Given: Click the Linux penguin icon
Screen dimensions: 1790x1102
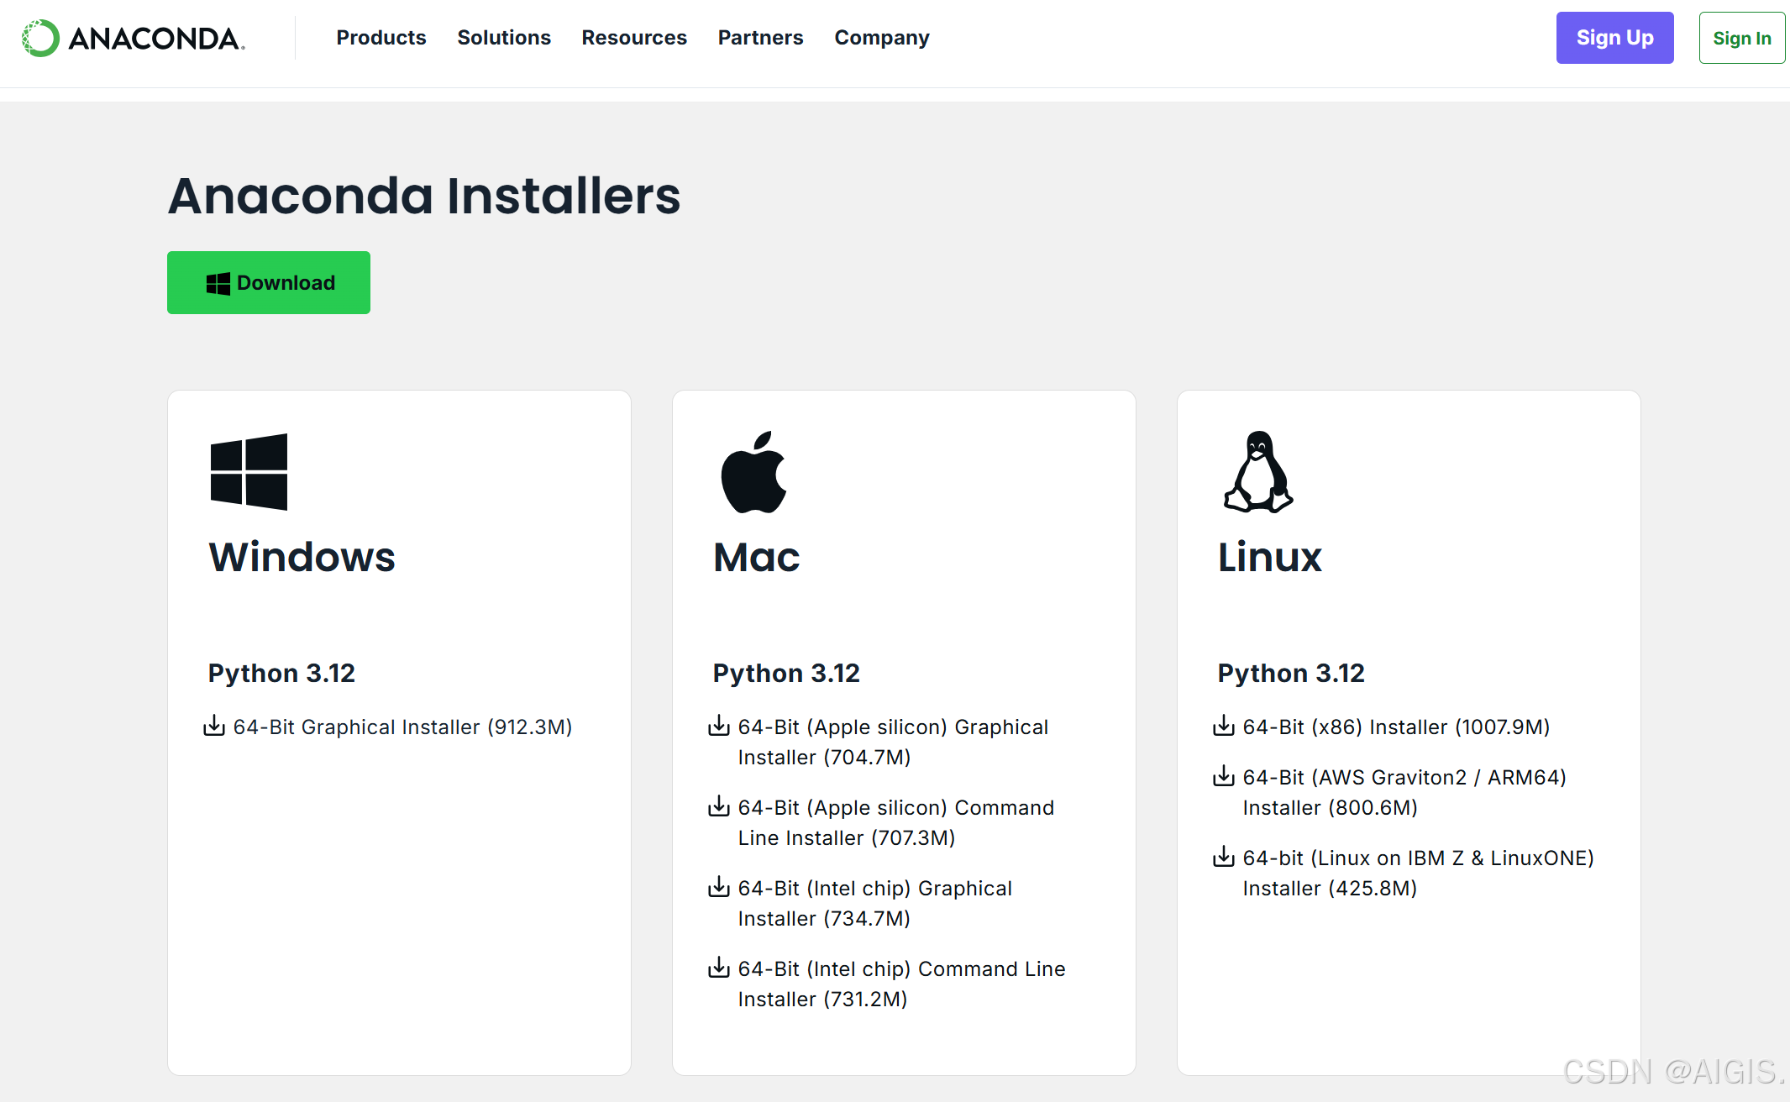Looking at the screenshot, I should 1257,472.
